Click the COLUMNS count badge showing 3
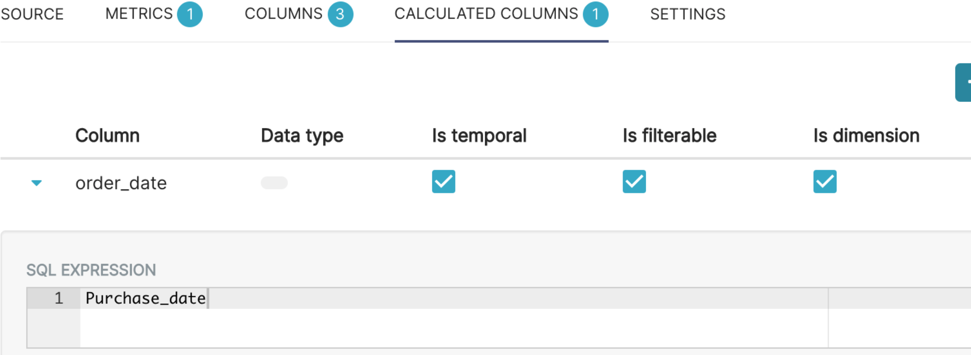 tap(340, 14)
